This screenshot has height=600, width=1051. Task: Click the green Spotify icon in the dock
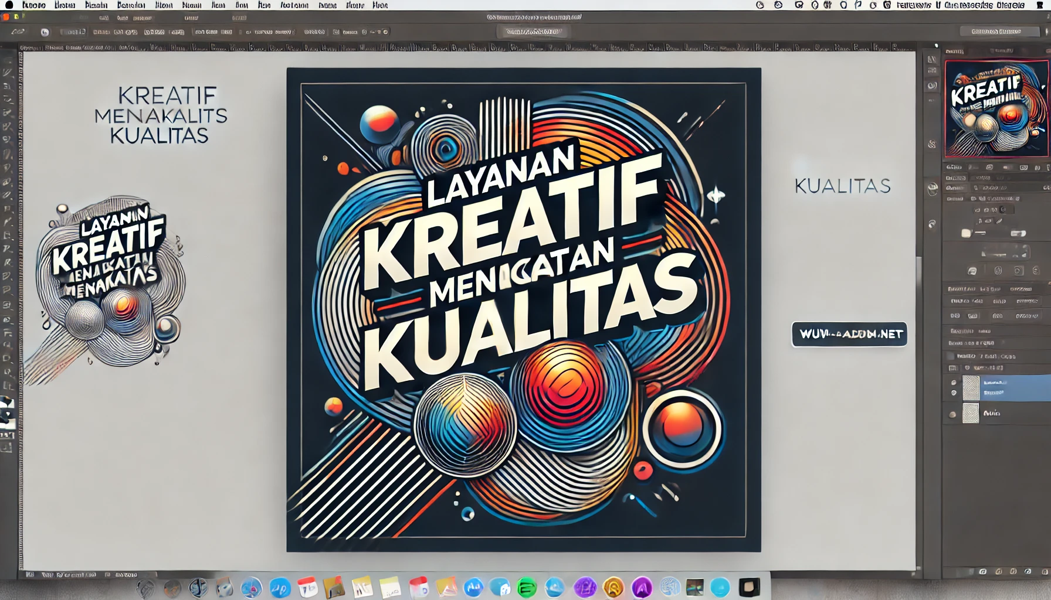(527, 587)
